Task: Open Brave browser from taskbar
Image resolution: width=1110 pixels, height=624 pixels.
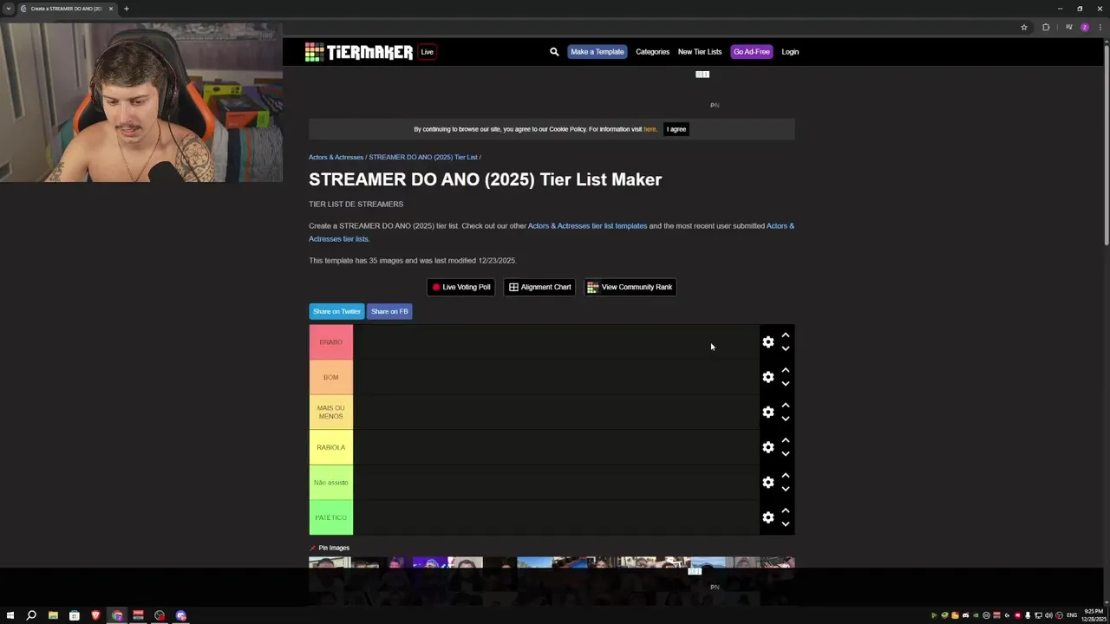Action: coord(95,615)
